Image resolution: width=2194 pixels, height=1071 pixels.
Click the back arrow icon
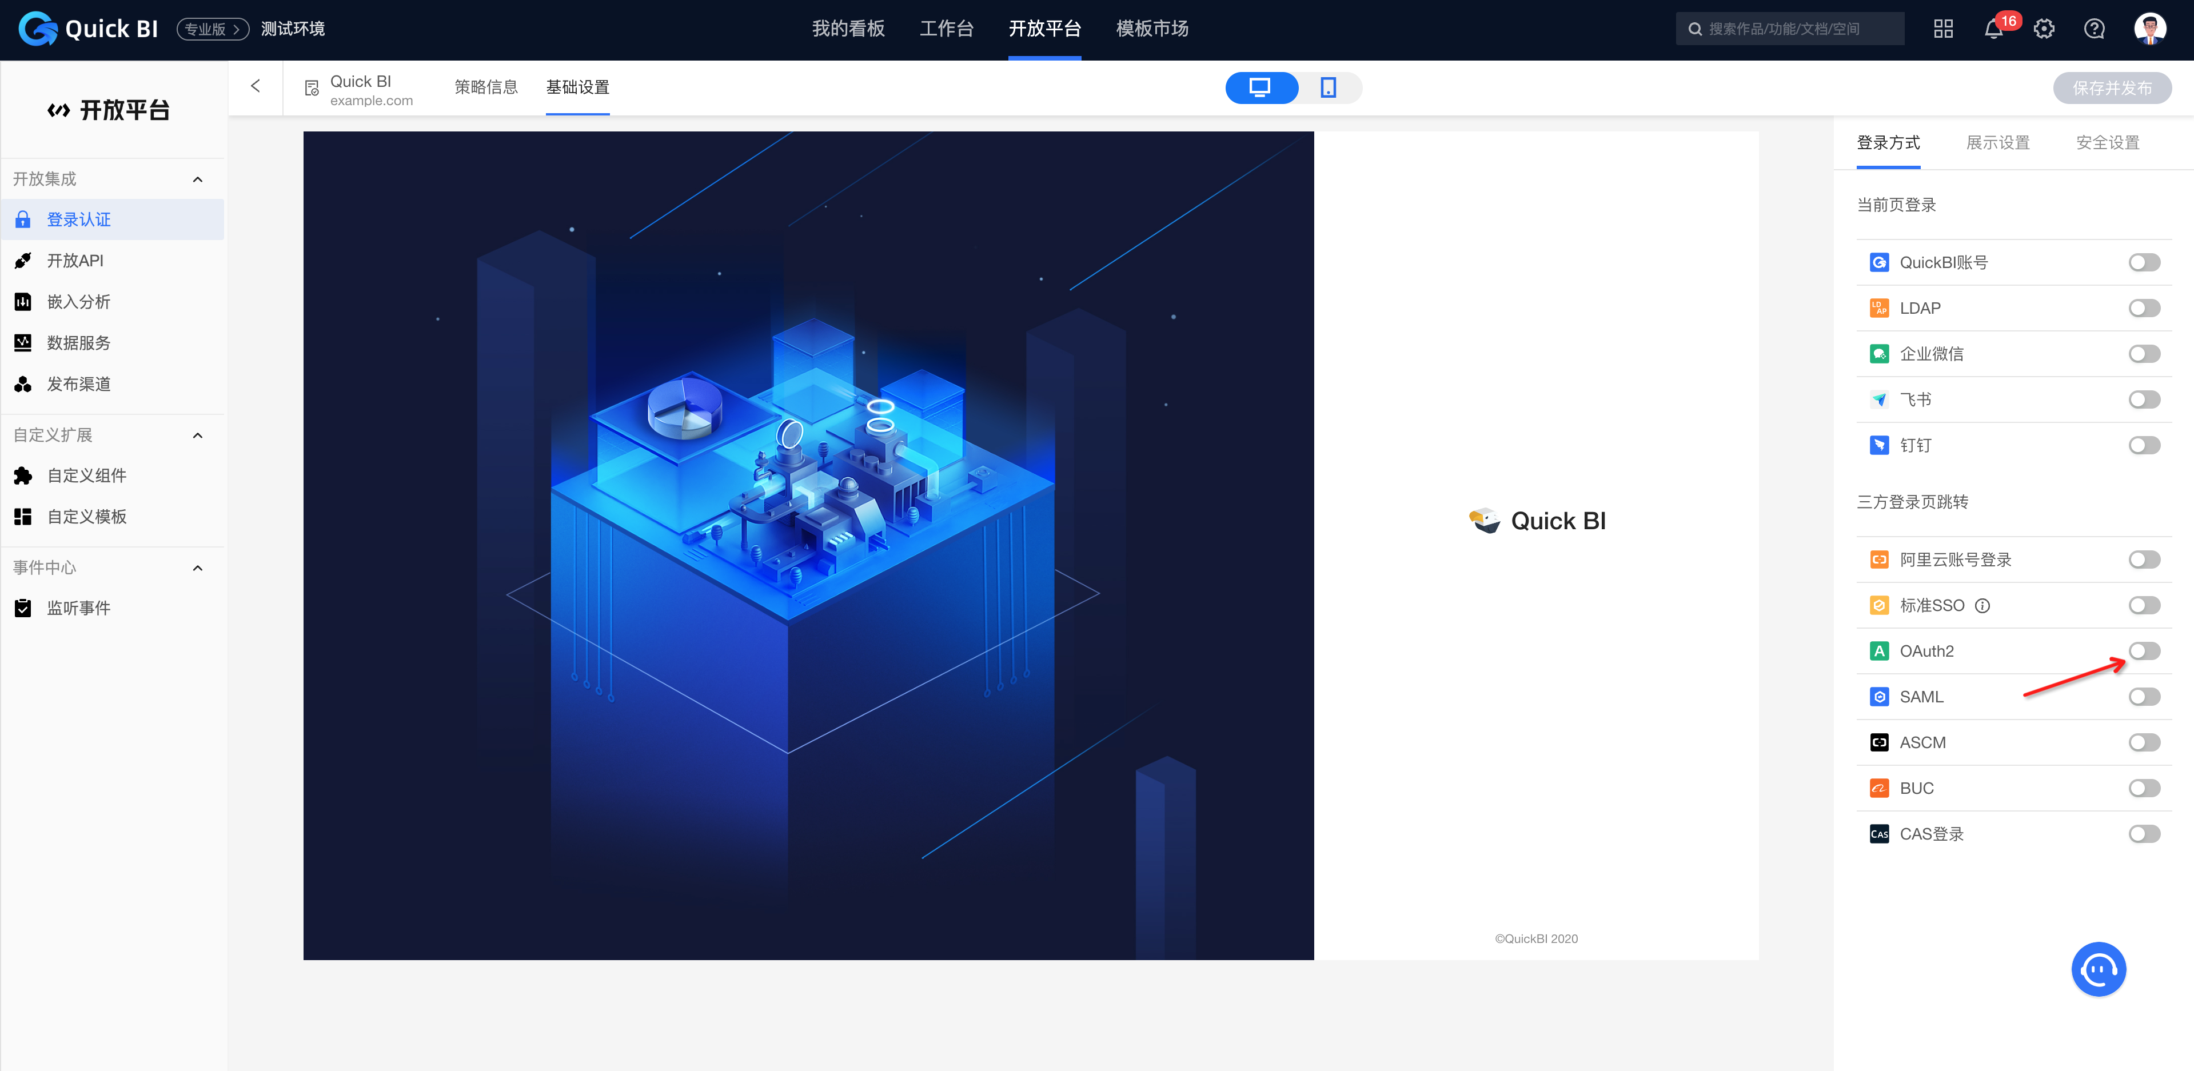point(256,86)
